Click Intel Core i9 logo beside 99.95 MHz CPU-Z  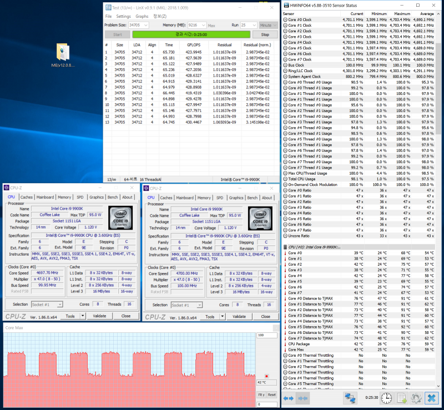pyautogui.click(x=120, y=217)
